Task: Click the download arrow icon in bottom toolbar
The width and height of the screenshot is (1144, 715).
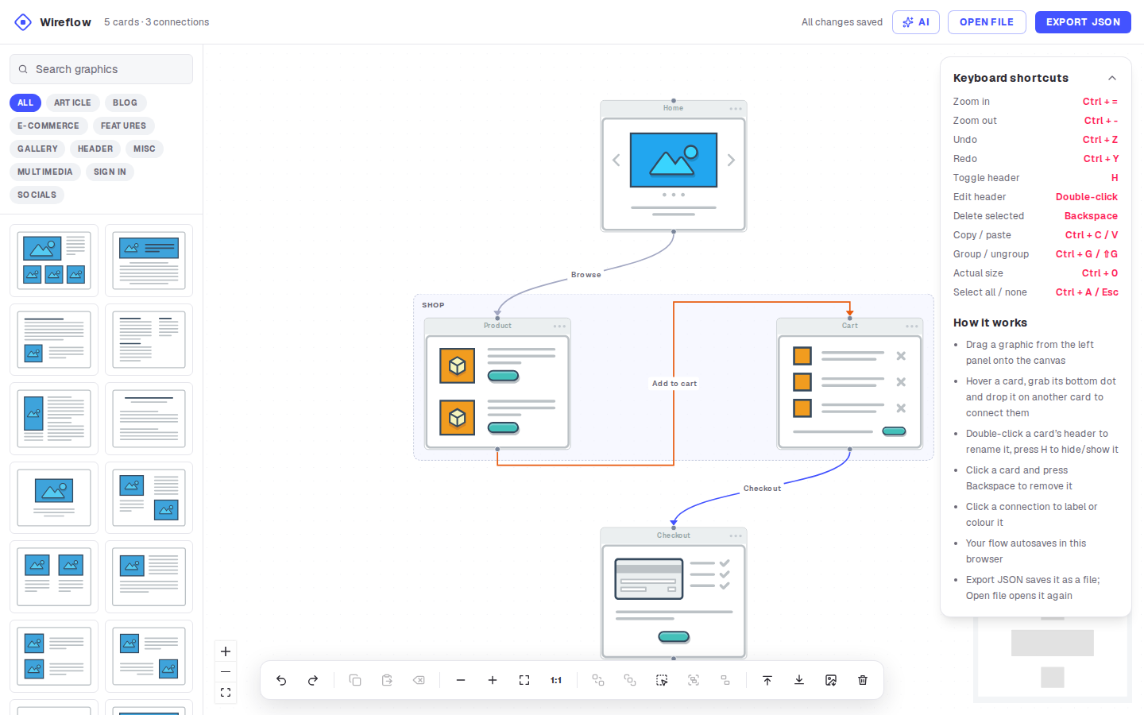Action: (x=799, y=680)
